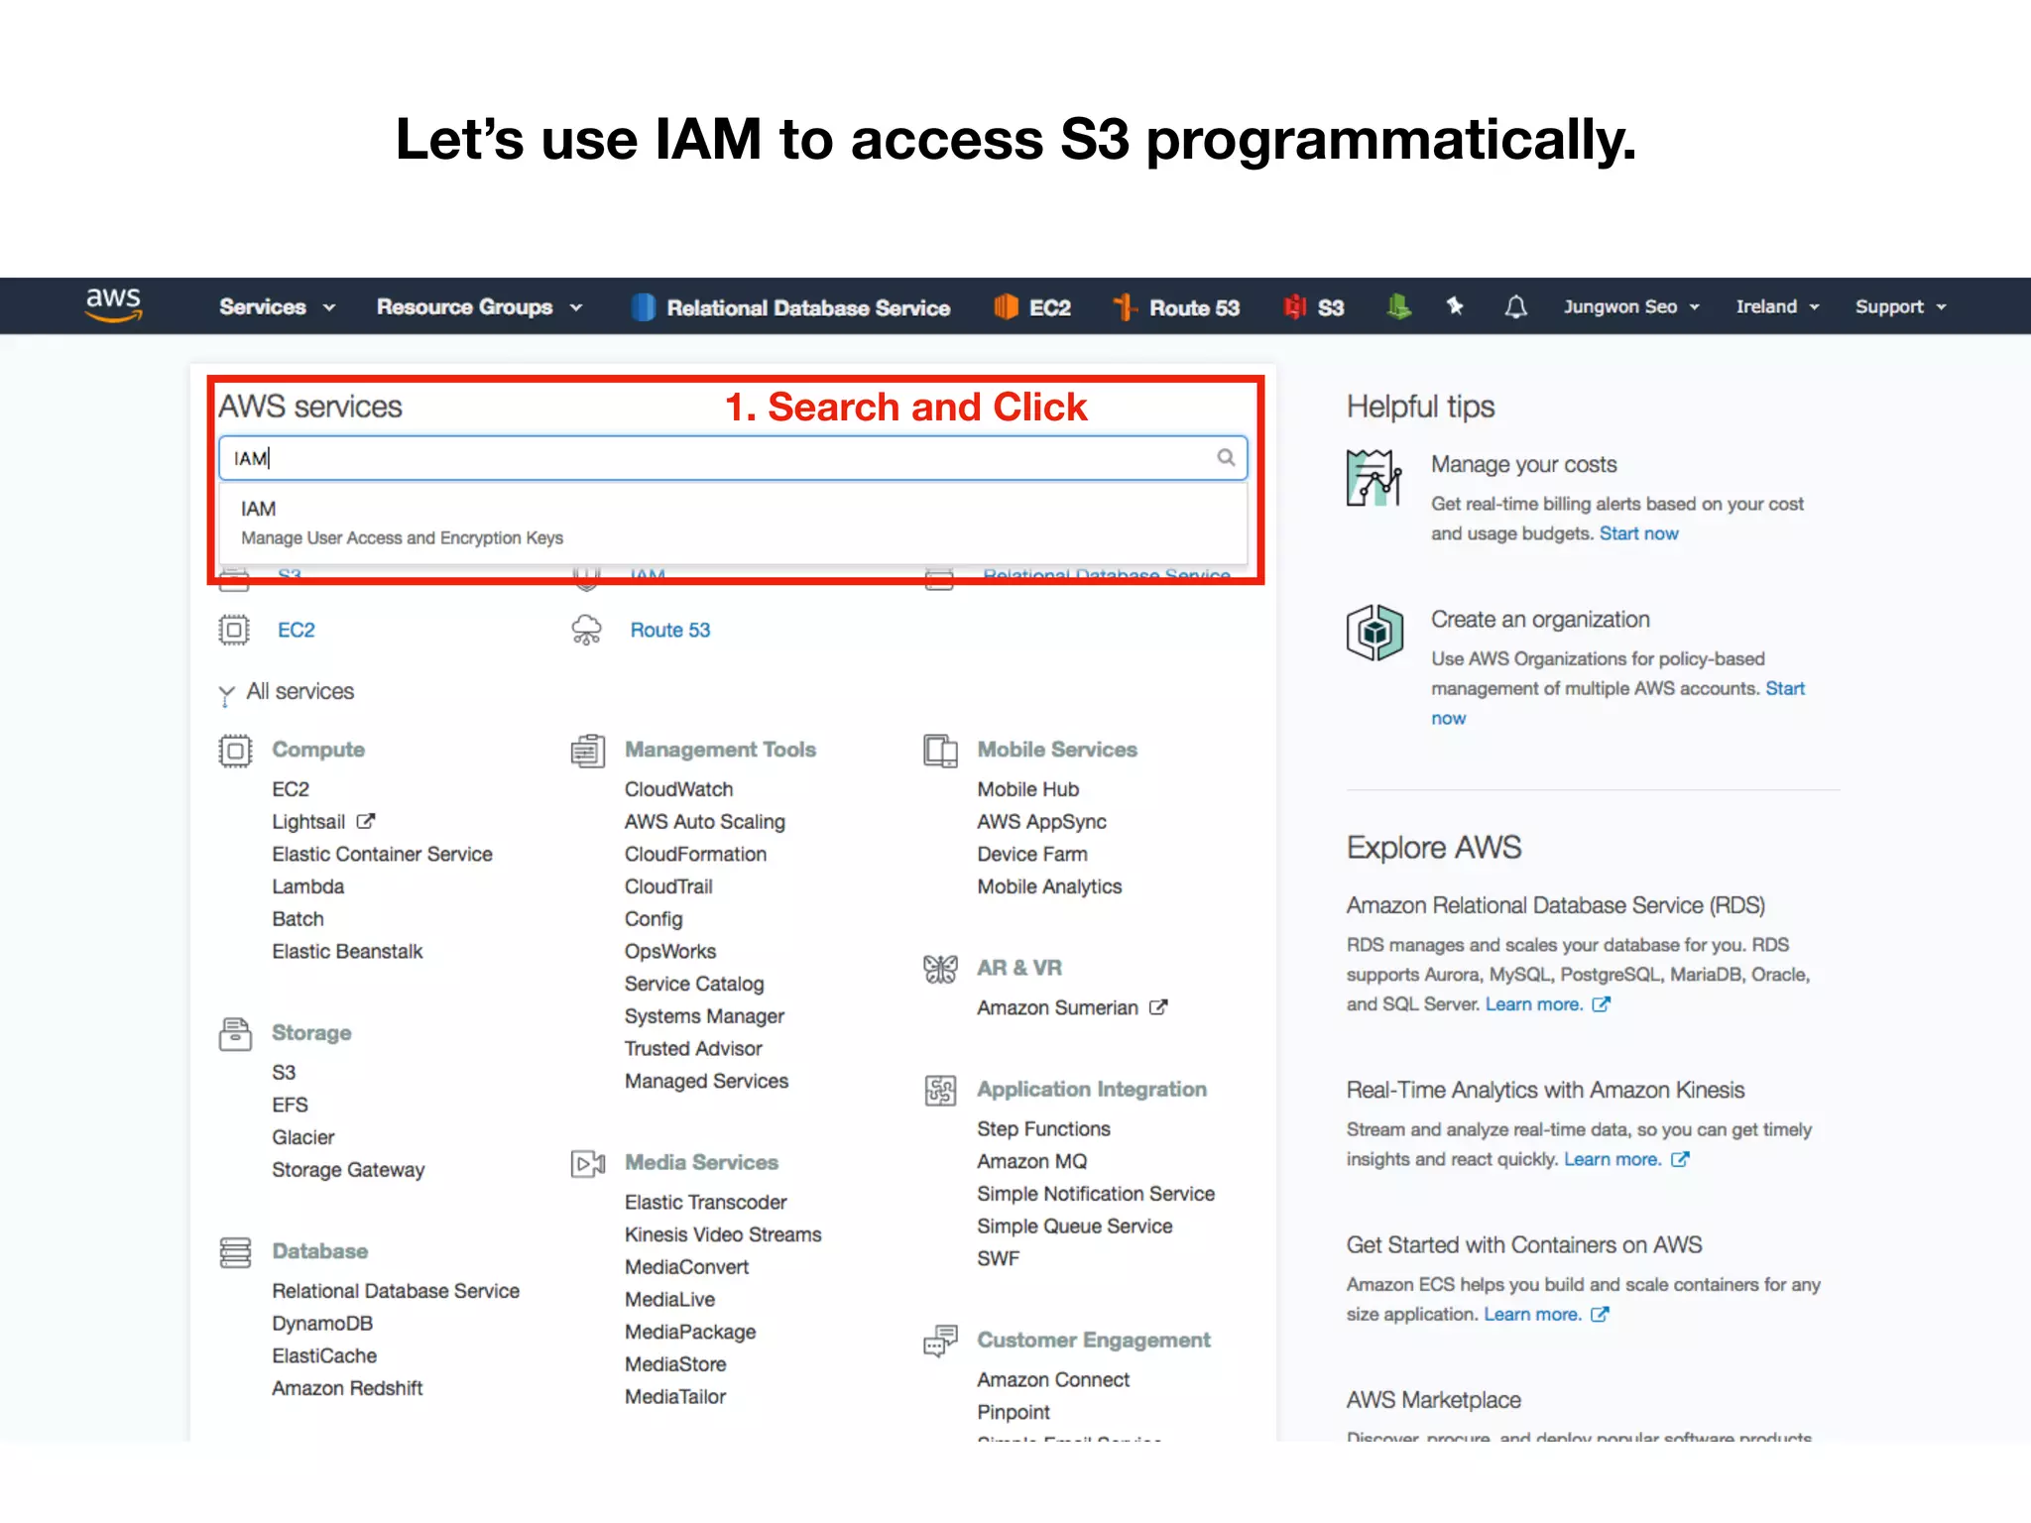Open Amazon Connect under Customer Engagement

coord(1053,1380)
